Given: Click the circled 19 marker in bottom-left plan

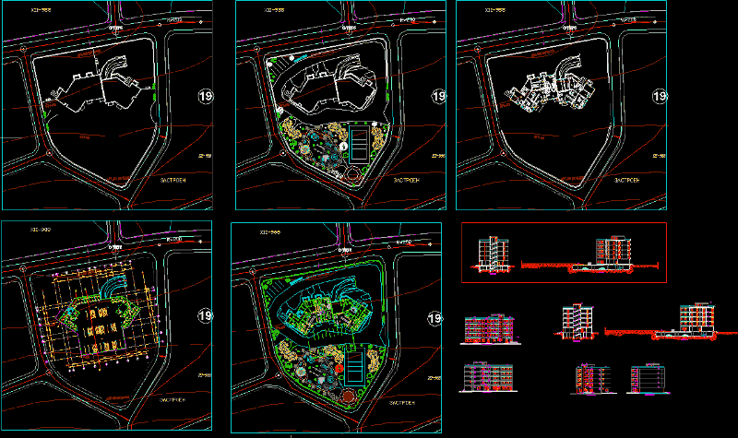Looking at the screenshot, I should (207, 317).
